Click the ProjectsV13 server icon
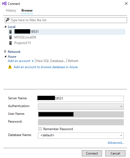Viewport: 130px width, 158px height. point(10,43)
